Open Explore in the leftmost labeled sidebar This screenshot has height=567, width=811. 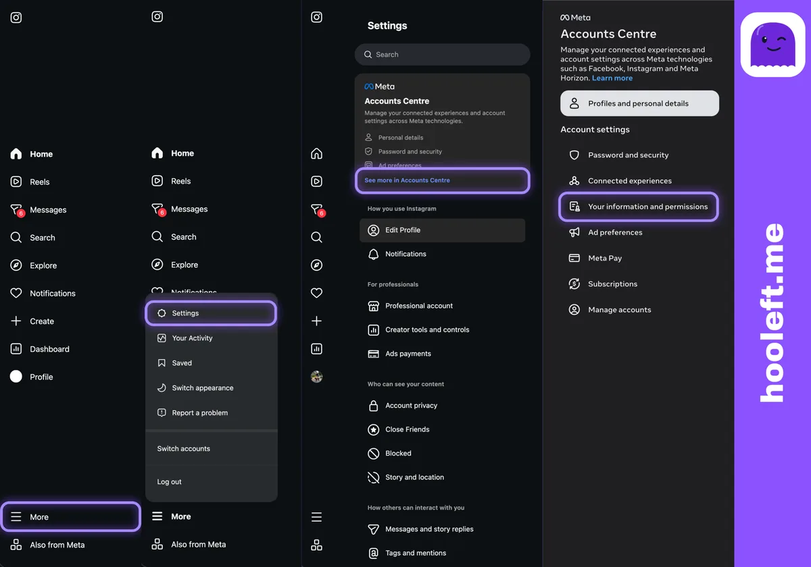click(x=34, y=265)
